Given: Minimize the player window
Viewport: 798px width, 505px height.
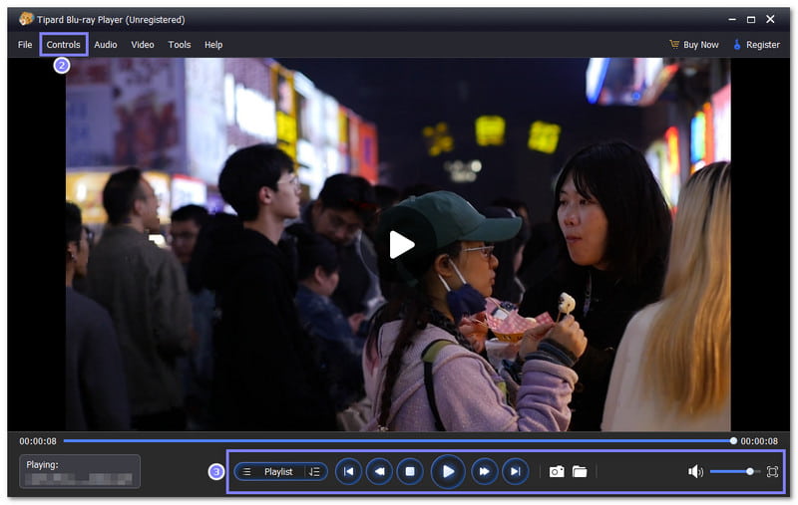Looking at the screenshot, I should 732,19.
